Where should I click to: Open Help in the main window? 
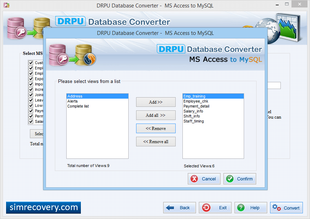coord(251,208)
